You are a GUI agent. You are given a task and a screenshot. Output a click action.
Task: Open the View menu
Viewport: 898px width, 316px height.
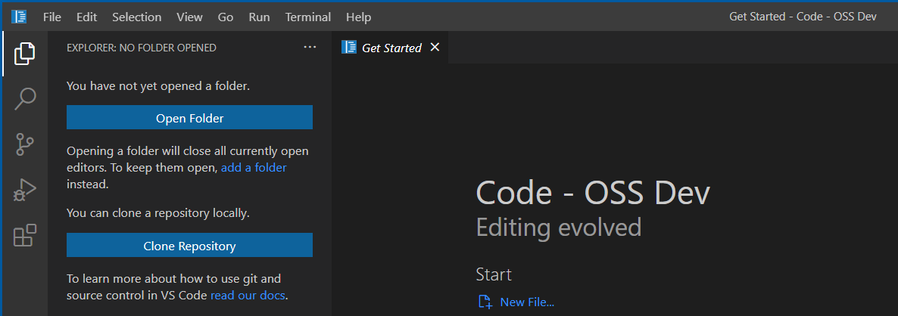pyautogui.click(x=189, y=17)
